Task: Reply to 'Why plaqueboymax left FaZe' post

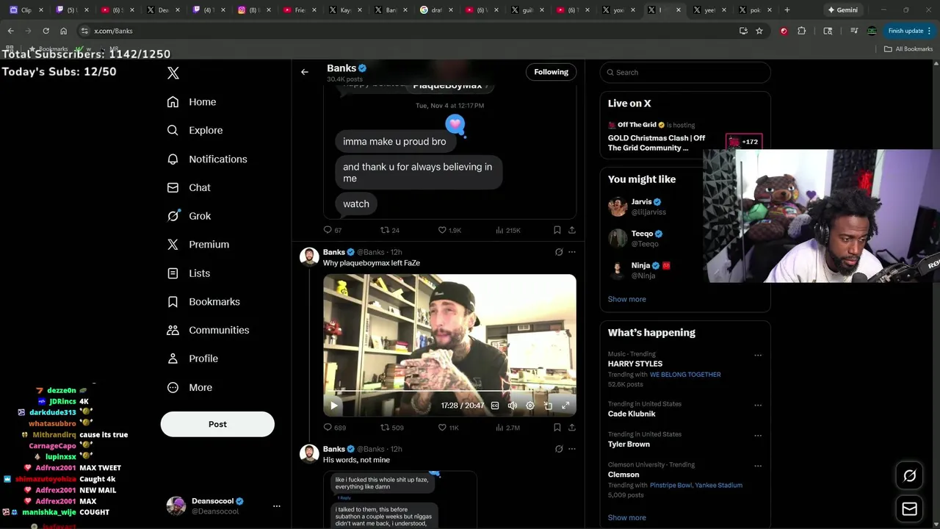Action: coord(335,428)
